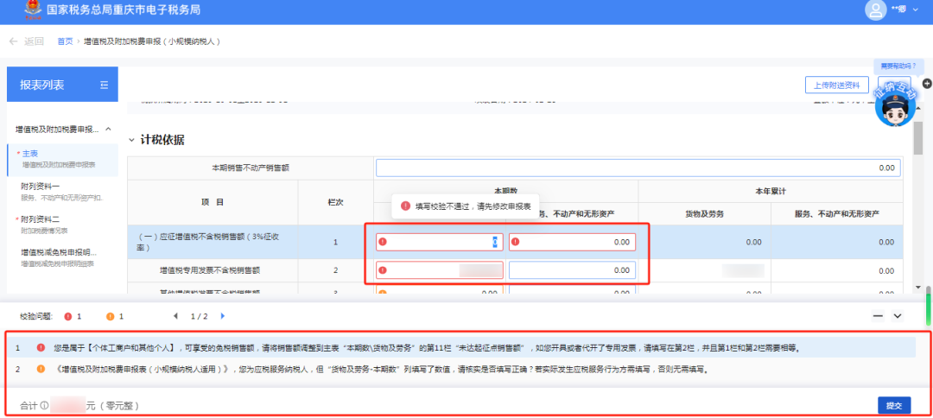Click the plus icon beside help bubble

coord(927,84)
